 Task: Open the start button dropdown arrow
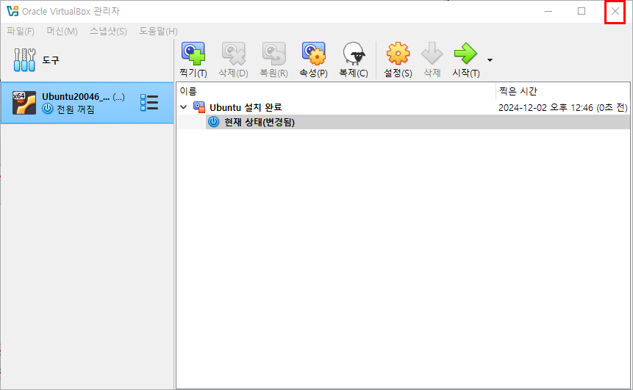[x=490, y=60]
